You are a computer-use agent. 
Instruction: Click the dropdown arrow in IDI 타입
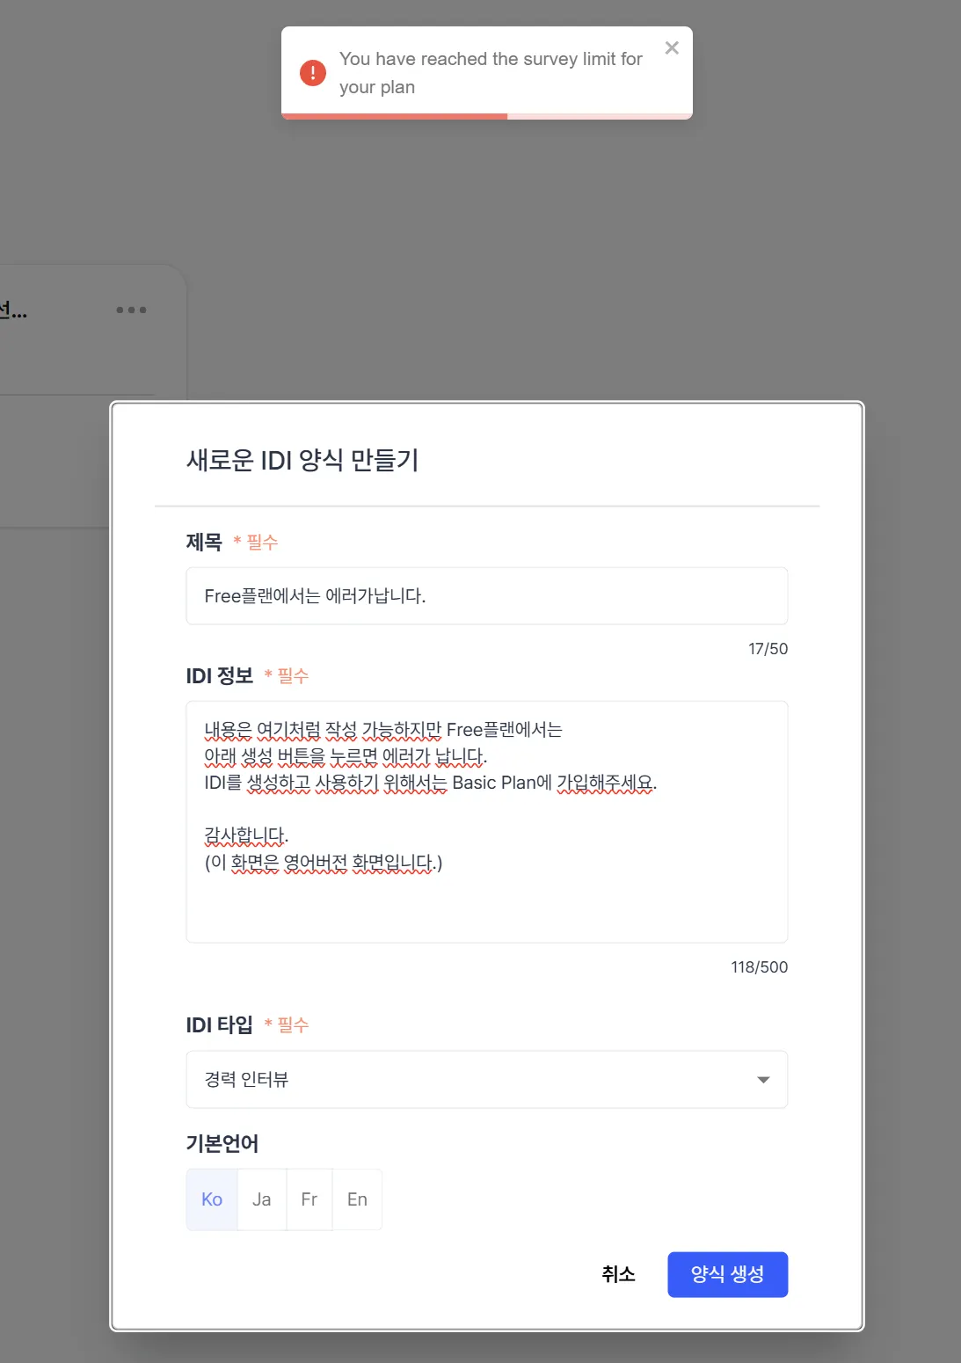click(x=763, y=1080)
